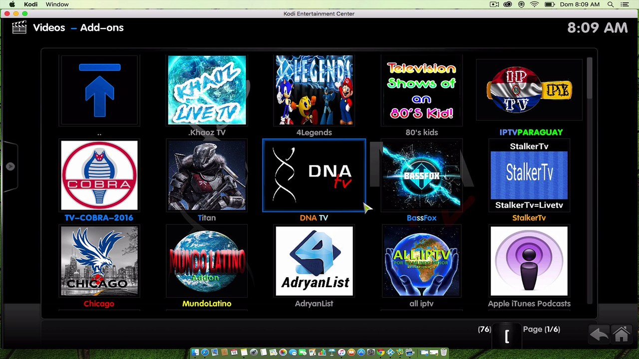This screenshot has width=639, height=359.
Task: Click the screen recording camera menu icon
Action: 494,4
